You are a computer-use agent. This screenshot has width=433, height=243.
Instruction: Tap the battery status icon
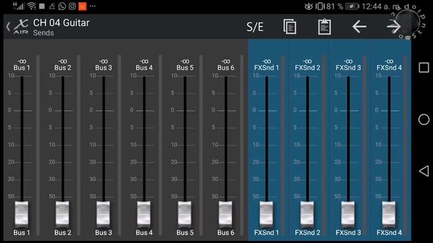352,6
